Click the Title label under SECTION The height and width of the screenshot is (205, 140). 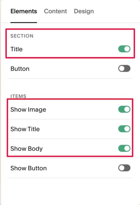16,49
